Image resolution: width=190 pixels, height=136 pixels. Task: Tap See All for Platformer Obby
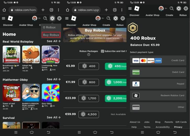[x=53, y=79]
